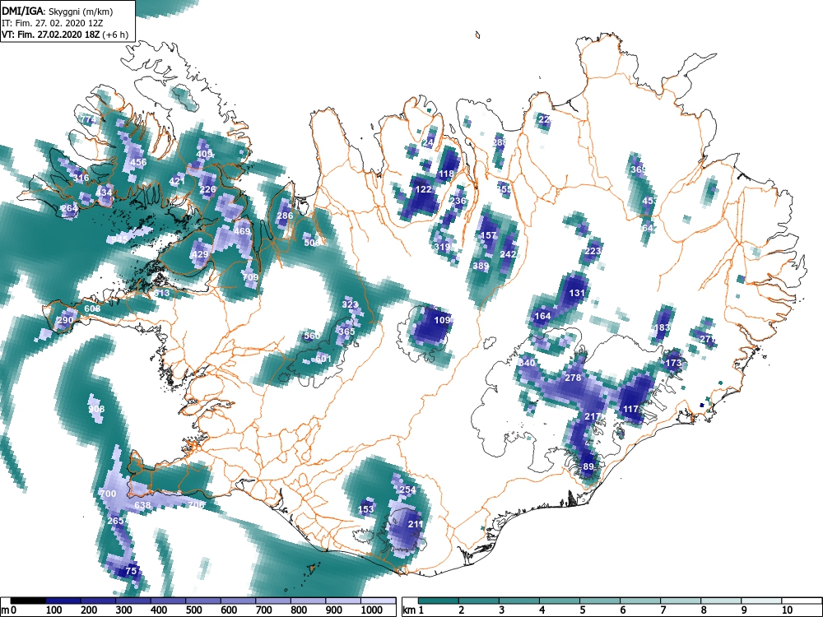Select the map label '316'
This screenshot has width=823, height=617.
point(81,178)
